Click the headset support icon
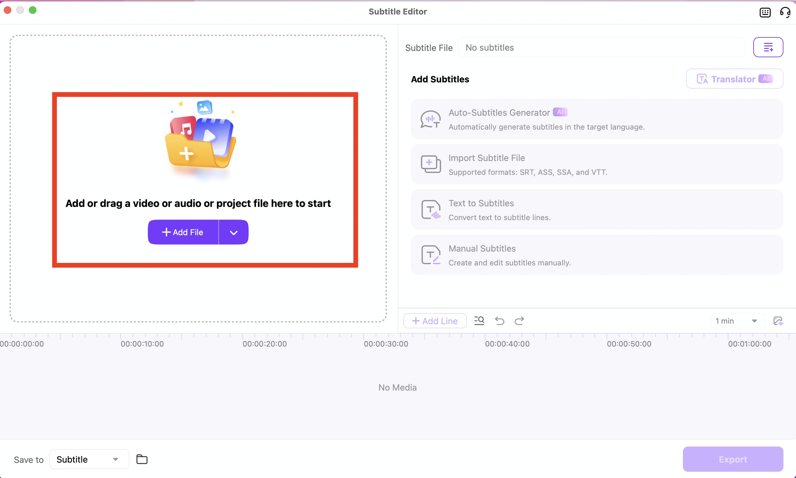 (785, 12)
